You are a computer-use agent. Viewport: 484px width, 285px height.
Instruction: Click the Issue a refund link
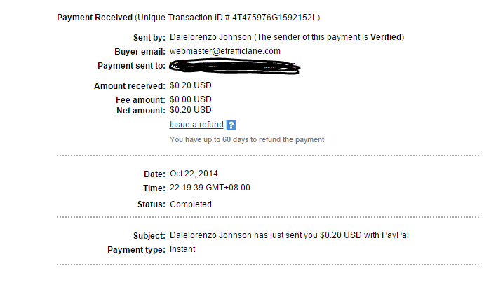[196, 125]
